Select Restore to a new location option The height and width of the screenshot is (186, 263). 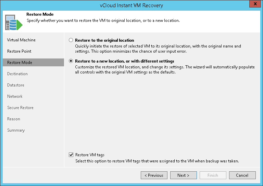coord(71,61)
